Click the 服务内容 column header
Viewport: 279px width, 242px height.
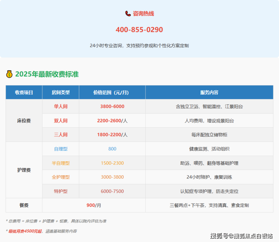click(x=209, y=92)
